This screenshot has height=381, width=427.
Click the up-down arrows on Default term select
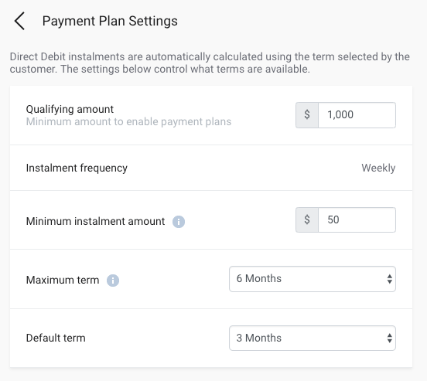tap(389, 338)
